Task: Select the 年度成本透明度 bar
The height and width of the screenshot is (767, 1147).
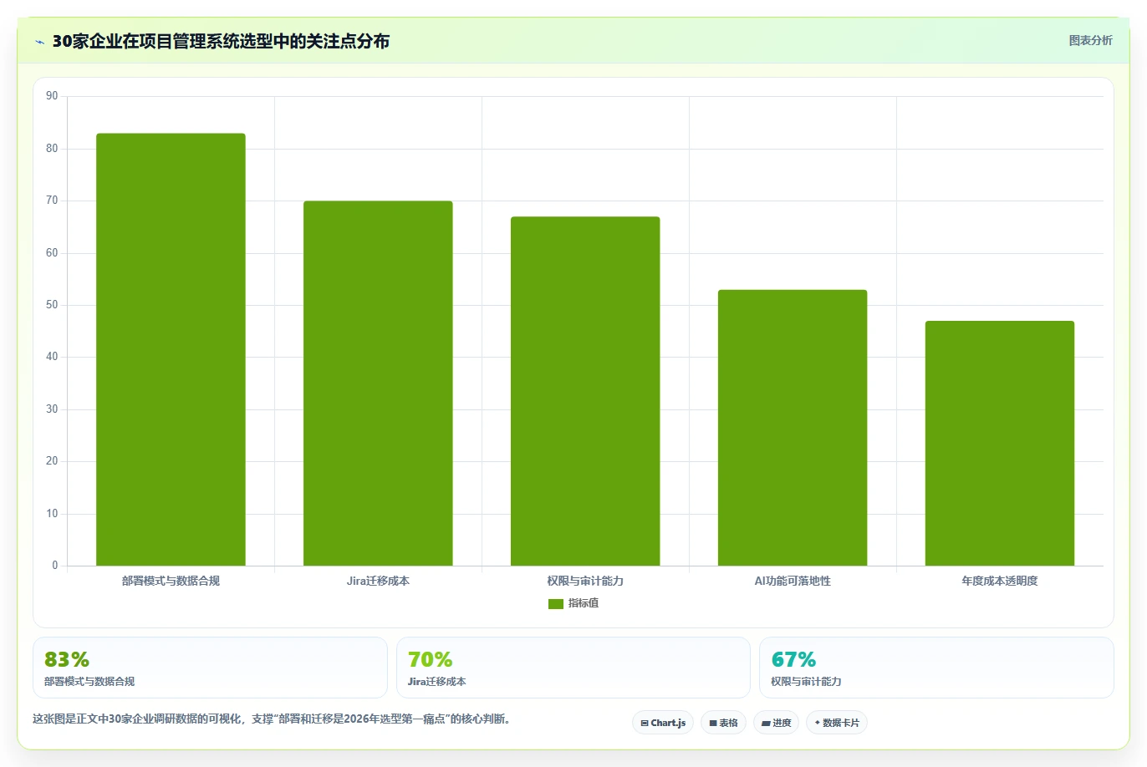Action: pyautogui.click(x=1000, y=443)
